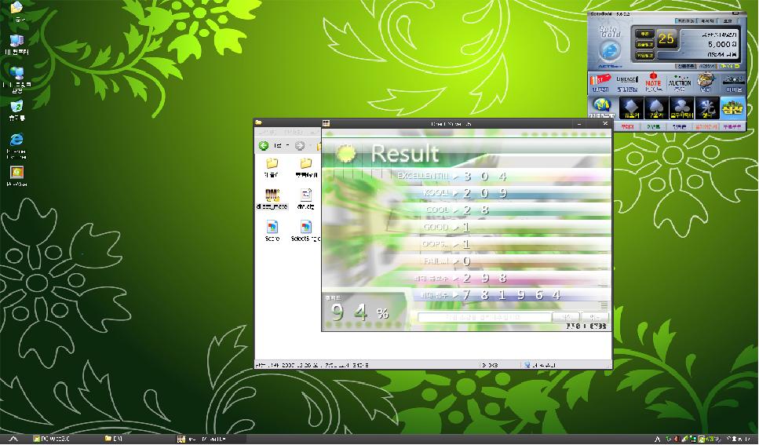Image resolution: width=759 pixels, height=445 pixels.
Task: Click the Forward arrow in Explorer window
Action: coord(300,146)
